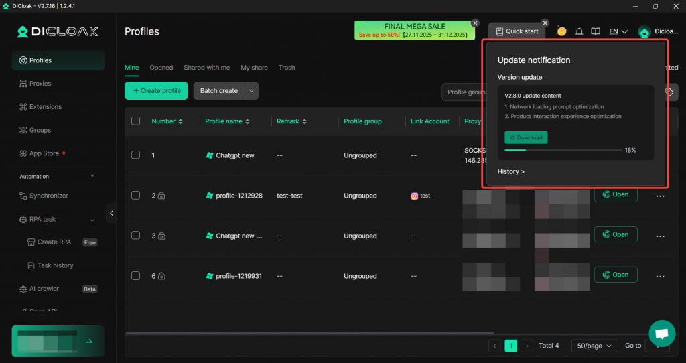This screenshot has width=686, height=363.
Task: Click the Download update button
Action: [526, 137]
